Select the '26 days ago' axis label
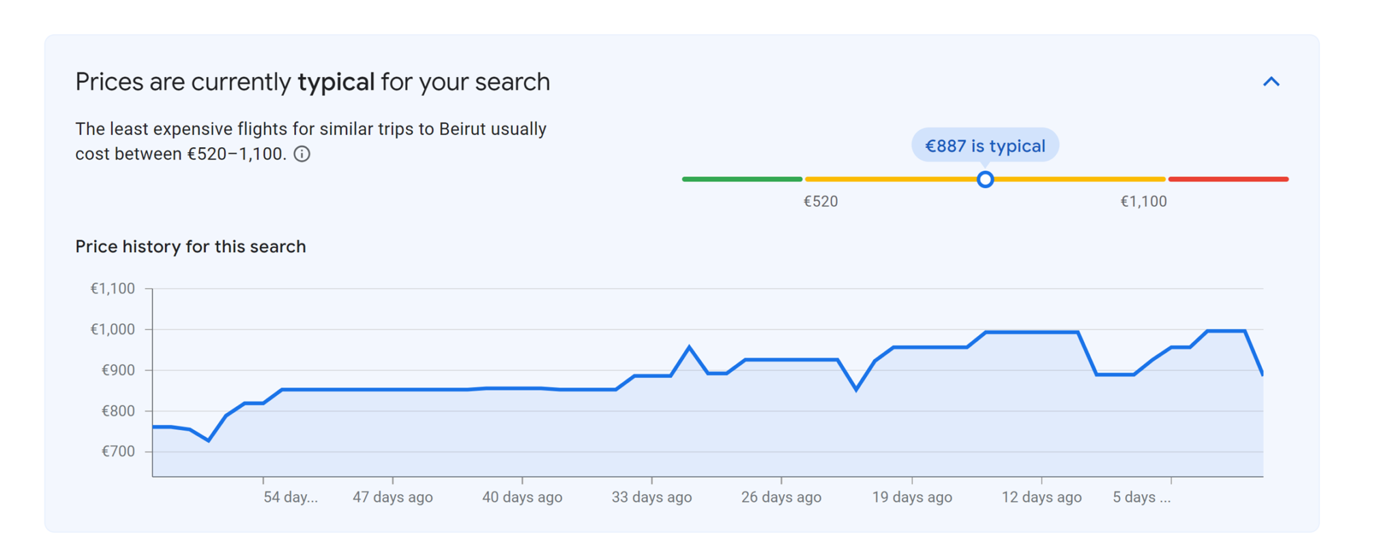This screenshot has height=554, width=1397. [x=781, y=497]
